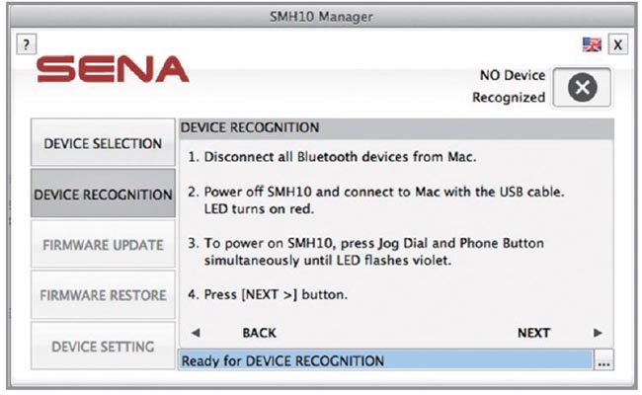Open the DEVICE SELECTION step
The width and height of the screenshot is (642, 395).
[x=103, y=143]
